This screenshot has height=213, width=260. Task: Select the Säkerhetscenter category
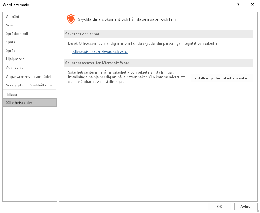click(x=19, y=103)
